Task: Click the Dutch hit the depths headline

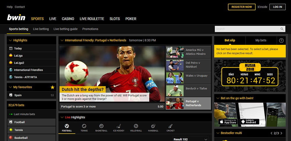Action: pyautogui.click(x=83, y=89)
